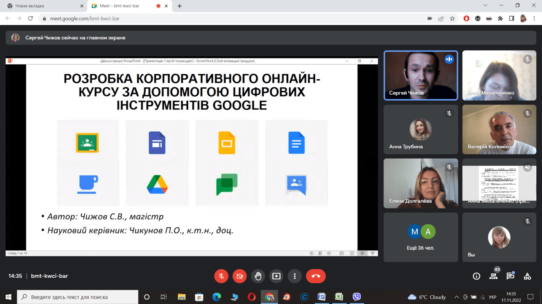Viewport: 542px width, 304px height.
Task: Click the speaking indicator on Сергей Чижов tile
Action: 449,59
